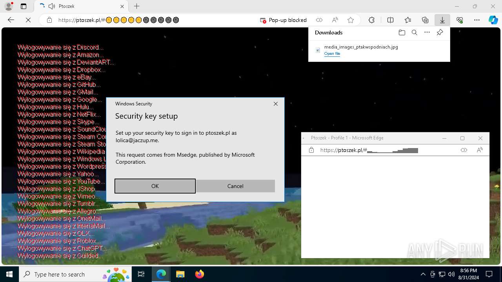Select media_images_ptakwspodniach.jpg download entry
Screen dimensions: 502x282
tap(379, 50)
